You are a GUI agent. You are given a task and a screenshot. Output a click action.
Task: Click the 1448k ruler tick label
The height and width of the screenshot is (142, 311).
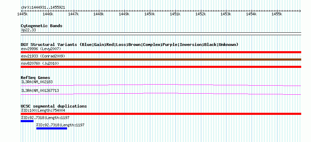[99, 14]
